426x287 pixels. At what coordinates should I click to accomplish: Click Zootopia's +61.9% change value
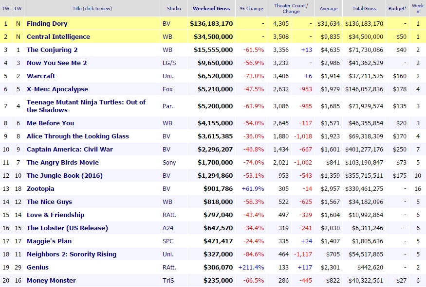point(253,188)
